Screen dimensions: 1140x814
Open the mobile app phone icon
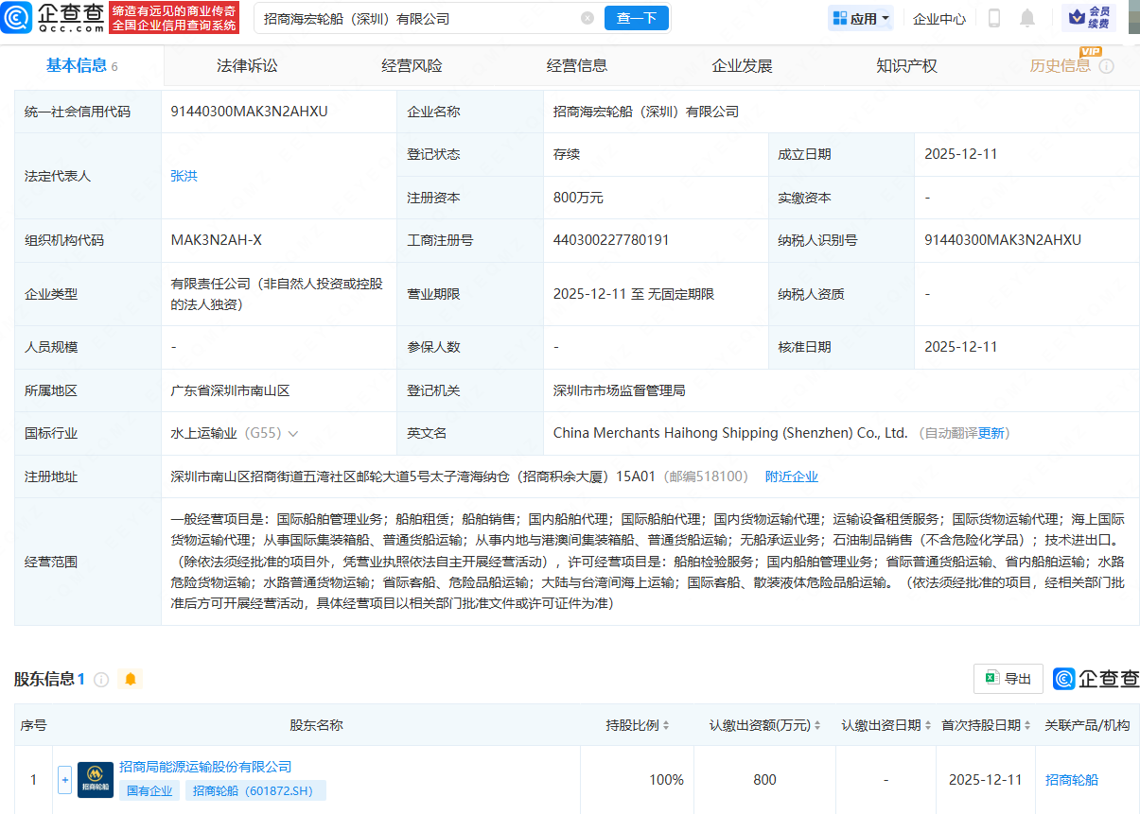tap(994, 18)
